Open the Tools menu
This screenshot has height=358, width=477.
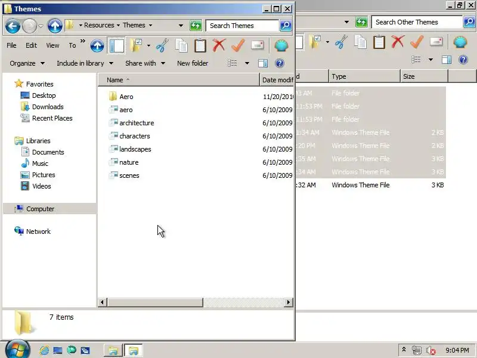tap(72, 45)
